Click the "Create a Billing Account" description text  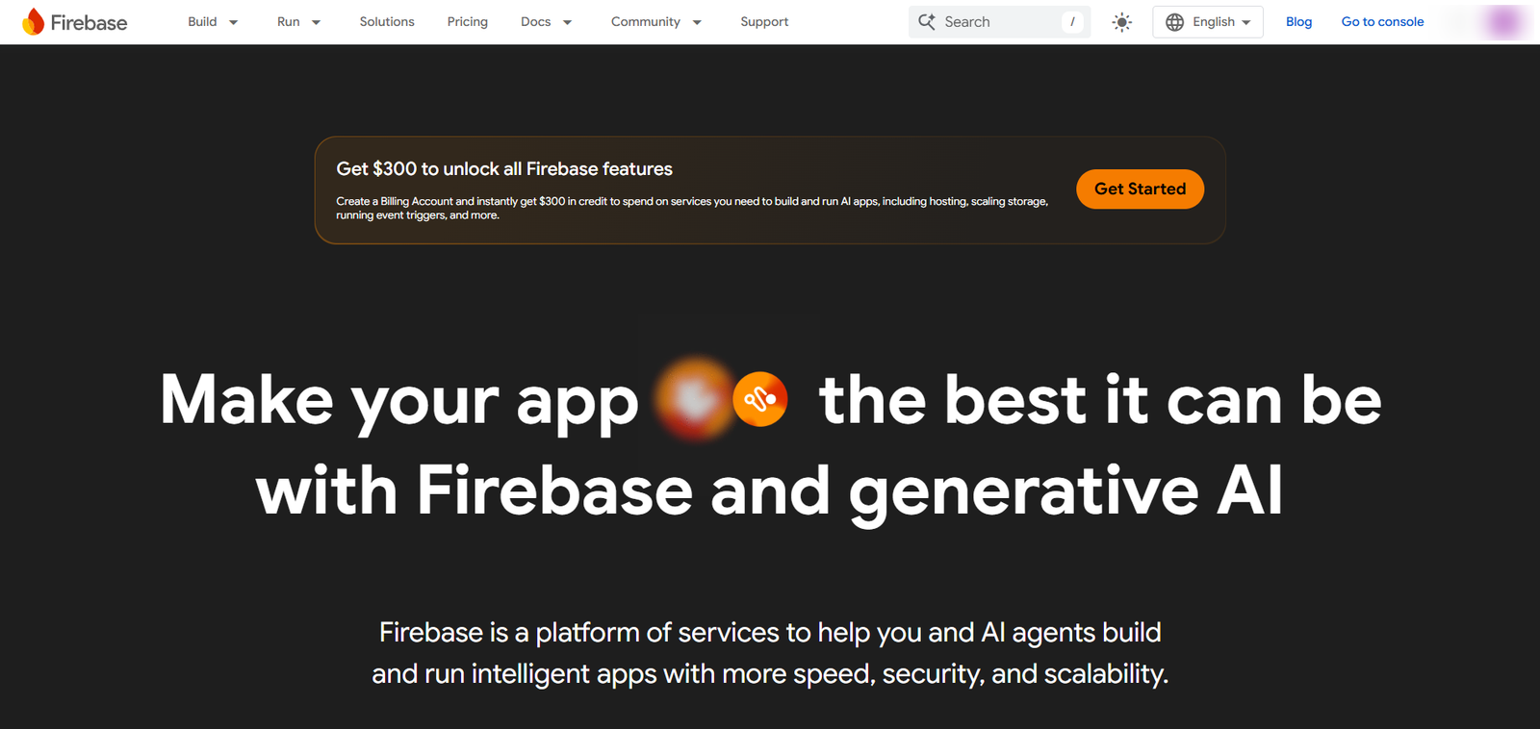point(692,208)
